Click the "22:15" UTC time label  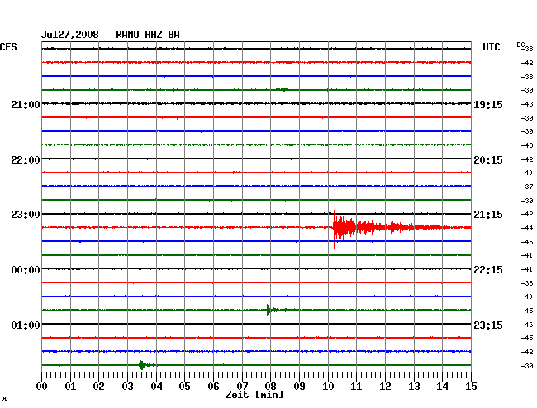coord(488,270)
